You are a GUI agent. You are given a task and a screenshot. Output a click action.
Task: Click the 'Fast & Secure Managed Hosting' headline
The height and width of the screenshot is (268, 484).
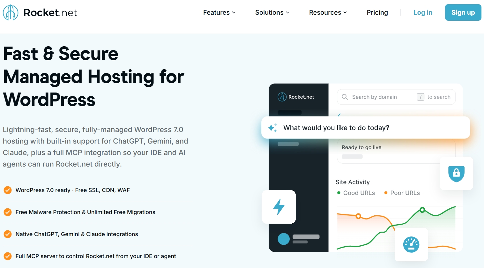coord(93,77)
